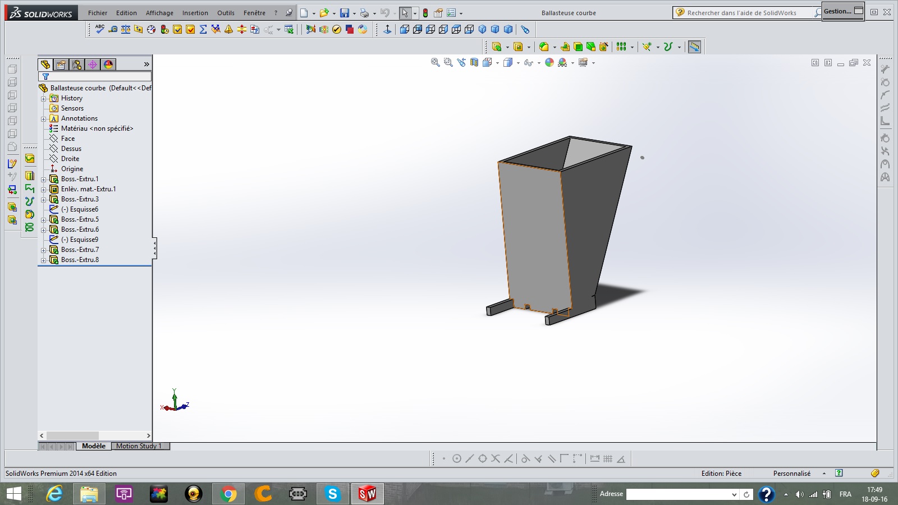Switch to the Modèle tab
This screenshot has height=505, width=898.
[94, 446]
